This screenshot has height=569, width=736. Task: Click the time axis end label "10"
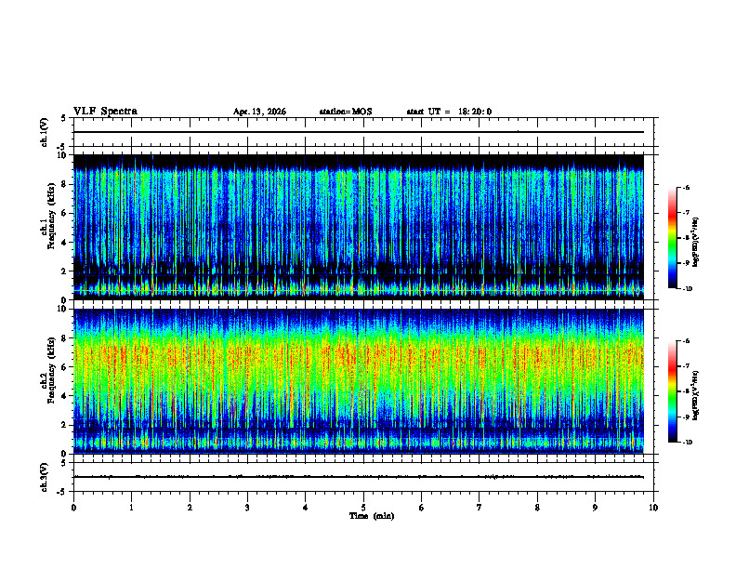[x=653, y=508]
